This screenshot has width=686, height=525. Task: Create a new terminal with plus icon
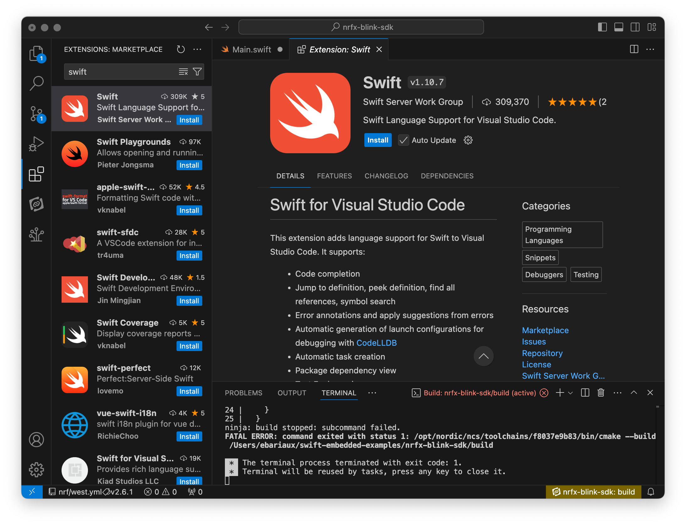pyautogui.click(x=560, y=393)
